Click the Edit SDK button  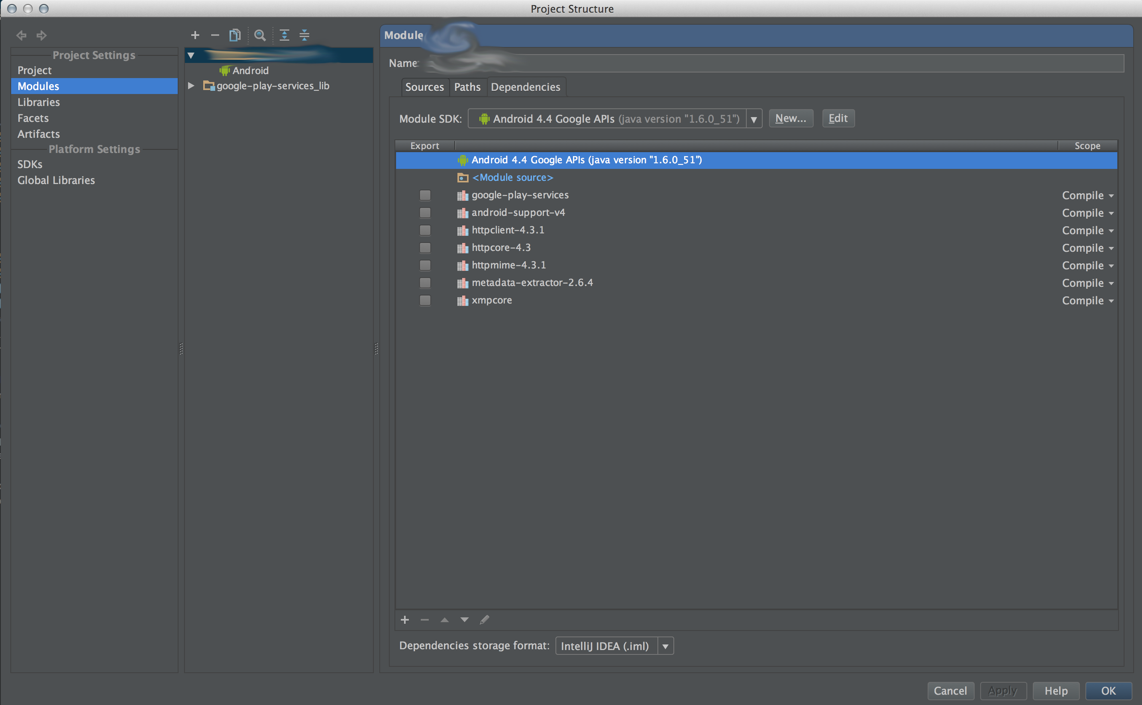[838, 118]
